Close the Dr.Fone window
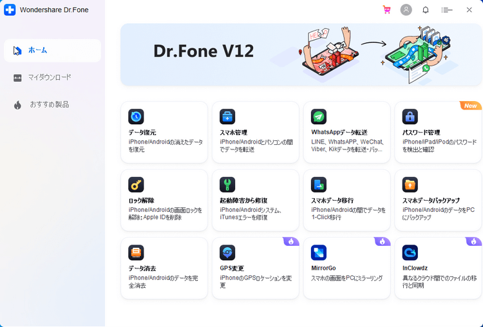The image size is (483, 327). 469,10
